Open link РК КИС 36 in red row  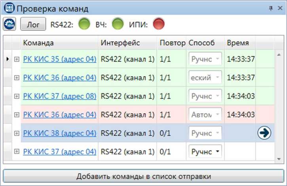pos(60,115)
